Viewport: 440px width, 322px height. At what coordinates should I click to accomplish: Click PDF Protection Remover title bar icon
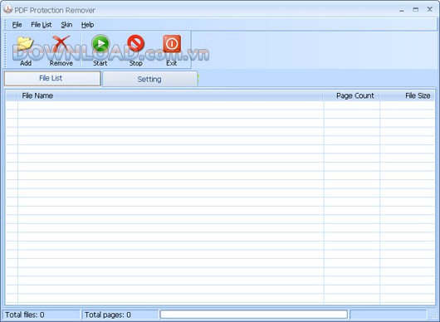[7, 10]
